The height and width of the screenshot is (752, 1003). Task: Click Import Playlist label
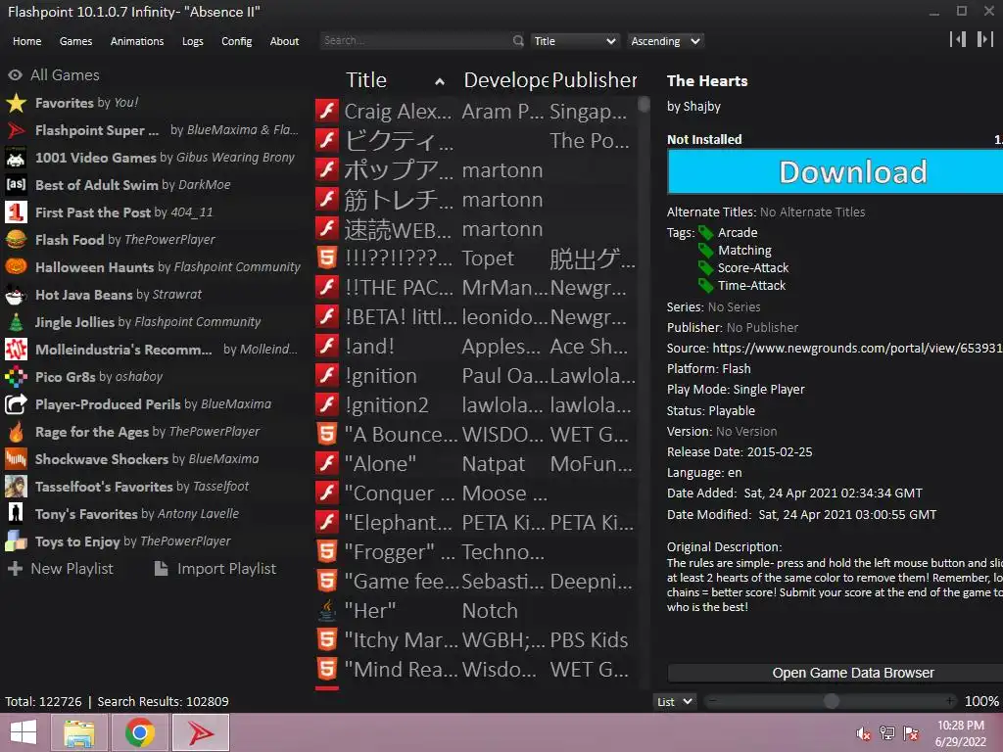pyautogui.click(x=226, y=569)
